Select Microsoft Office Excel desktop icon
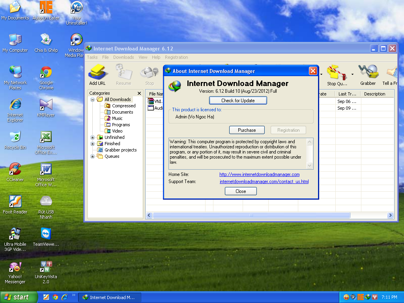 [x=46, y=142]
